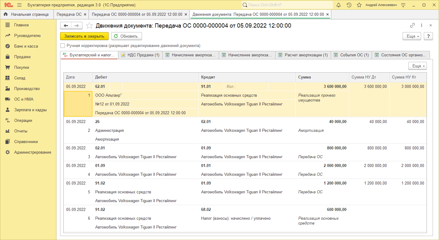
Task: Open favorites star in title bar
Action: click(359, 5)
